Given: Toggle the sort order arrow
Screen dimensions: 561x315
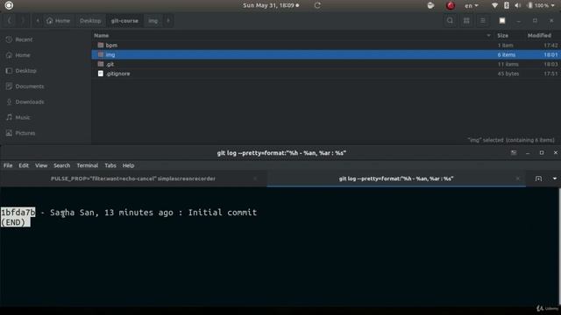Looking at the screenshot, I should [488, 35].
